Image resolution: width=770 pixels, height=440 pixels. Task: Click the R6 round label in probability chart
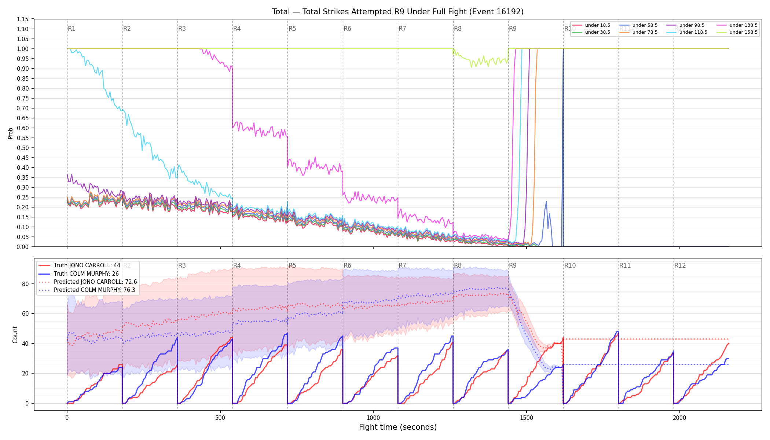pos(347,29)
